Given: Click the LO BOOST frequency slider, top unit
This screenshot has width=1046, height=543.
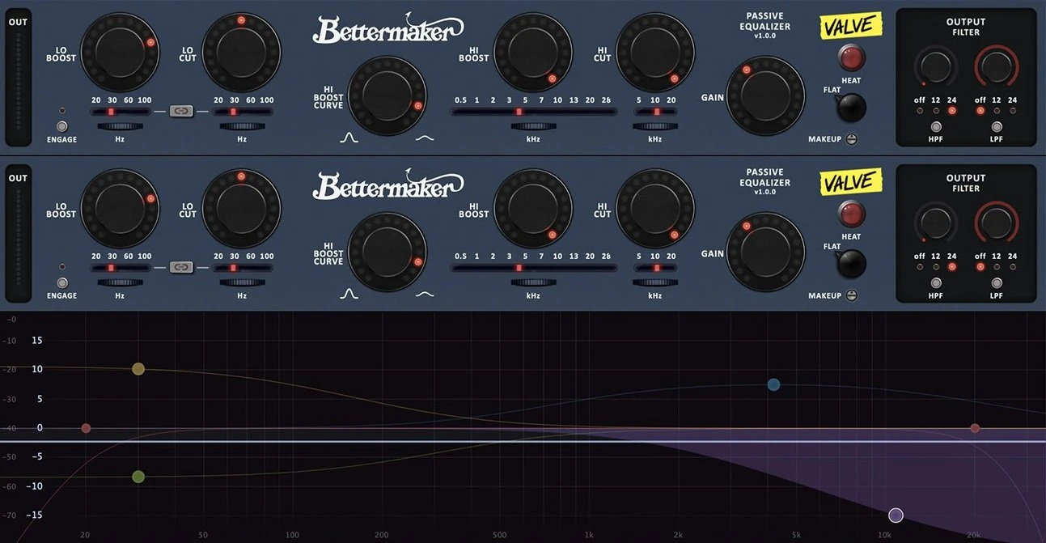Looking at the screenshot, I should (x=120, y=112).
